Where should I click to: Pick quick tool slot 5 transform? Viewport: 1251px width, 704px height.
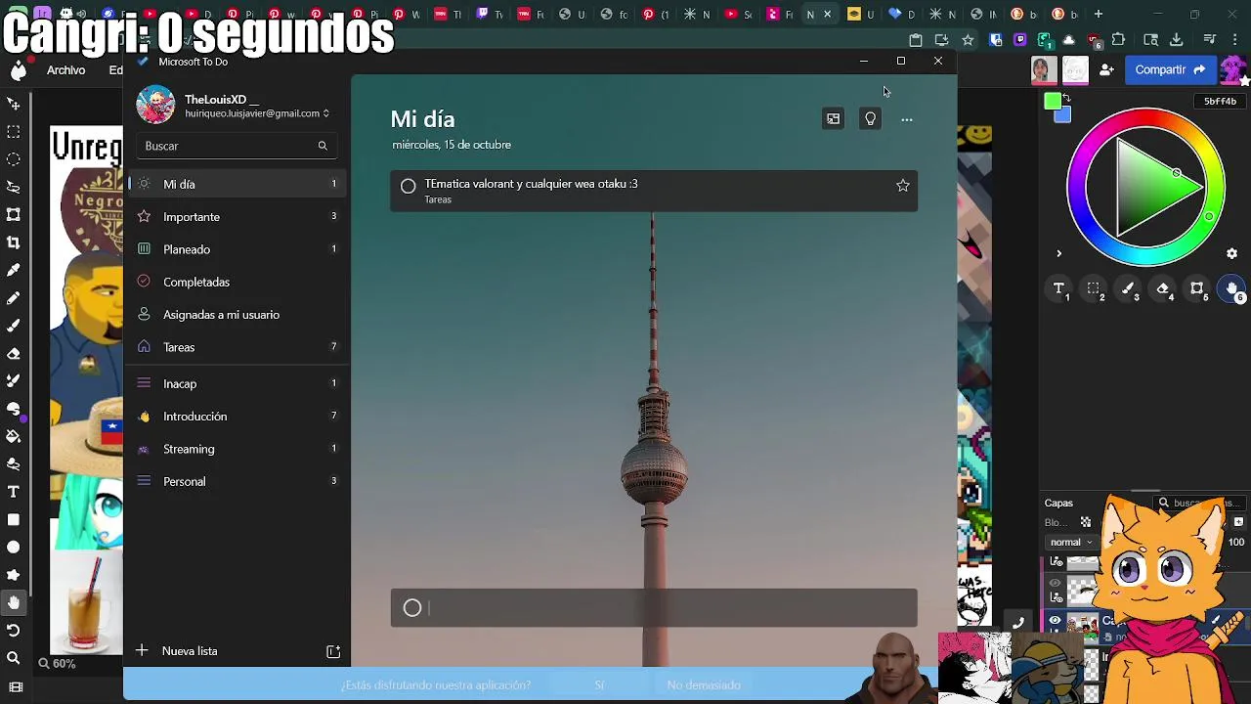click(x=1198, y=289)
